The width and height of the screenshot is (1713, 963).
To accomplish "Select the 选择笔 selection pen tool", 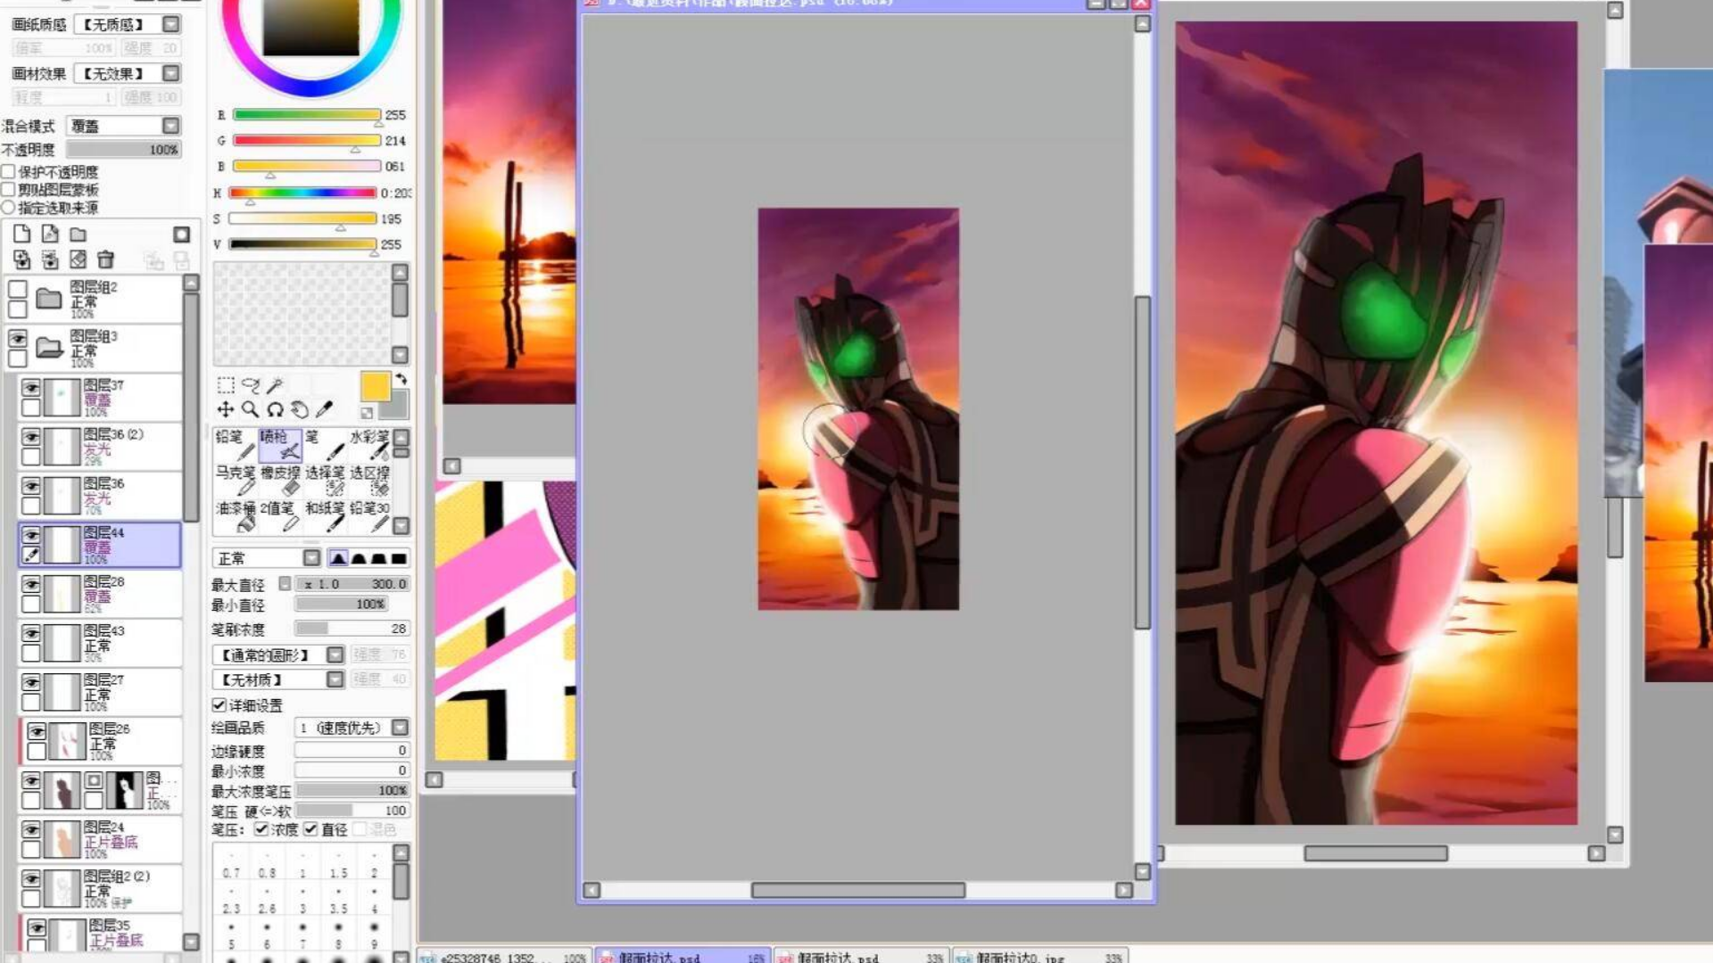I will pyautogui.click(x=325, y=480).
